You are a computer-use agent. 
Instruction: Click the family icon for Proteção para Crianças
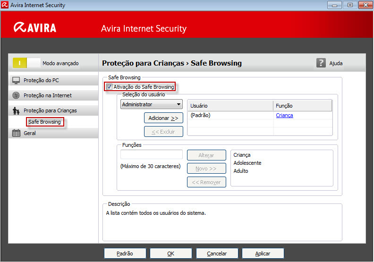16,110
